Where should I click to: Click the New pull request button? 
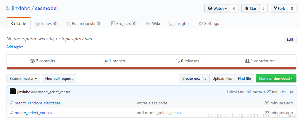59,78
